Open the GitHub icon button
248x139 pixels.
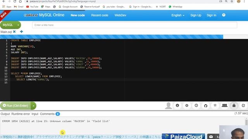pyautogui.click(x=206, y=105)
